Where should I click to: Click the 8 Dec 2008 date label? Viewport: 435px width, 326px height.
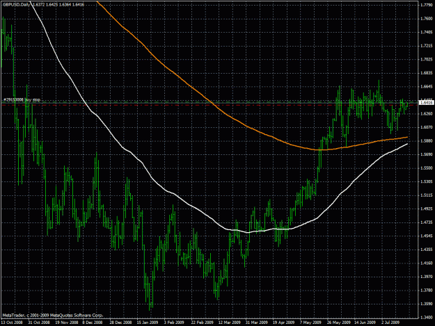click(93, 323)
